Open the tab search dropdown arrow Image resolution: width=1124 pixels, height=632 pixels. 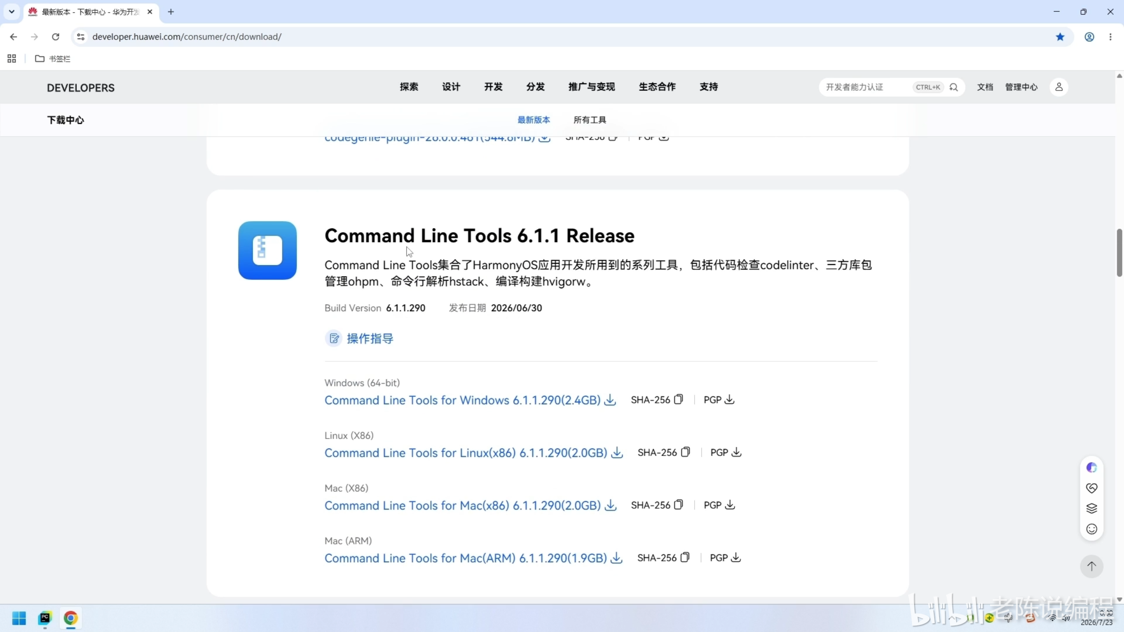coord(12,12)
